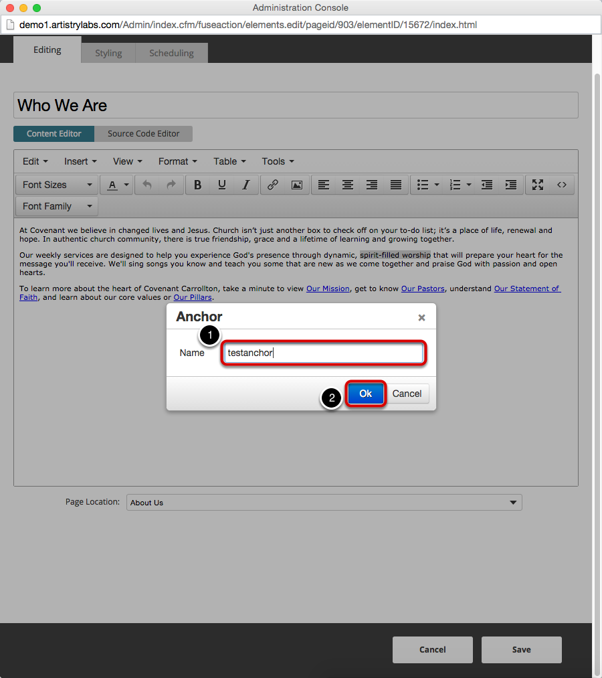Follow the Our Mission link
602x678 pixels.
[328, 288]
